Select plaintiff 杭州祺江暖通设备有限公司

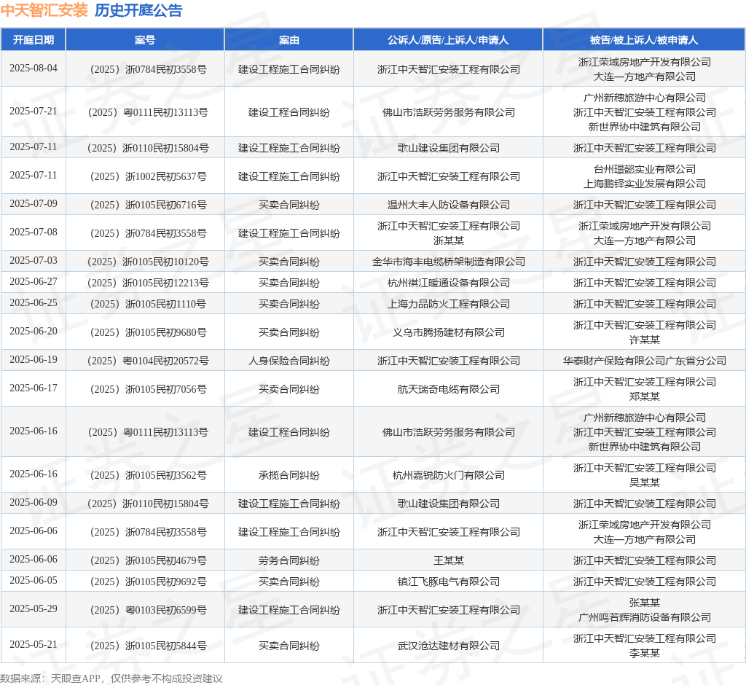(448, 283)
